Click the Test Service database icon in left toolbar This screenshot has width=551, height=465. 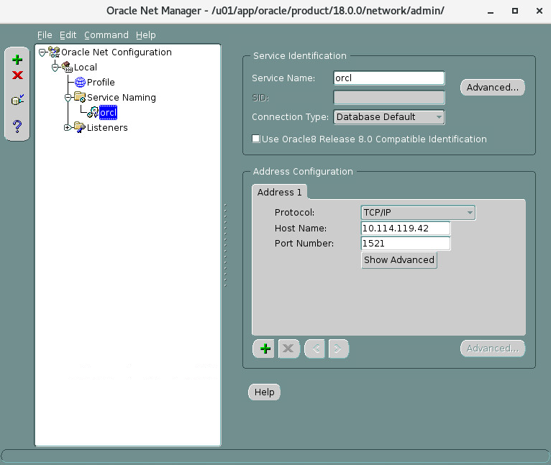tap(17, 100)
